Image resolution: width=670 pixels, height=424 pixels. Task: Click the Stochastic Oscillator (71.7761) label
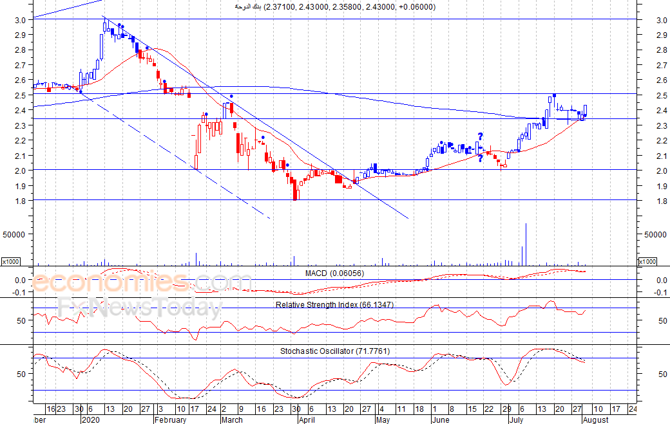pyautogui.click(x=334, y=351)
